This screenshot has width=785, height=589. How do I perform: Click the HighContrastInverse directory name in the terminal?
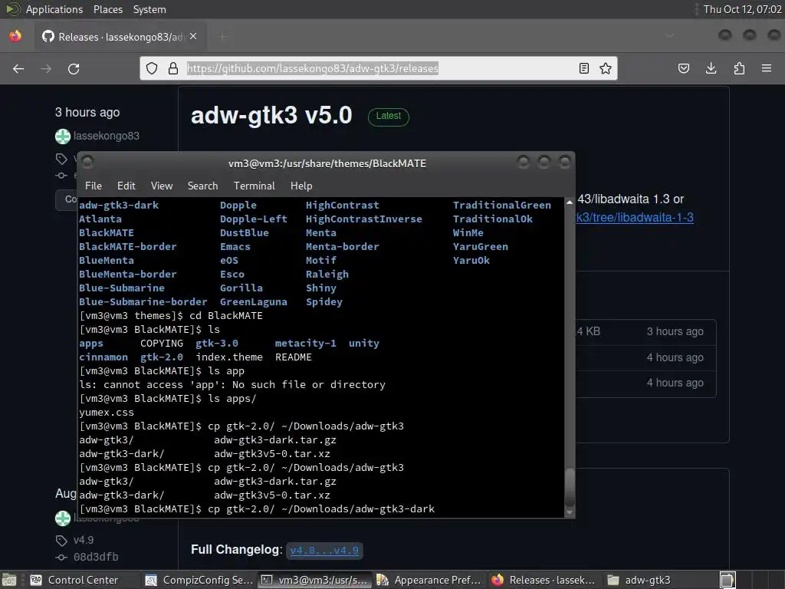364,219
